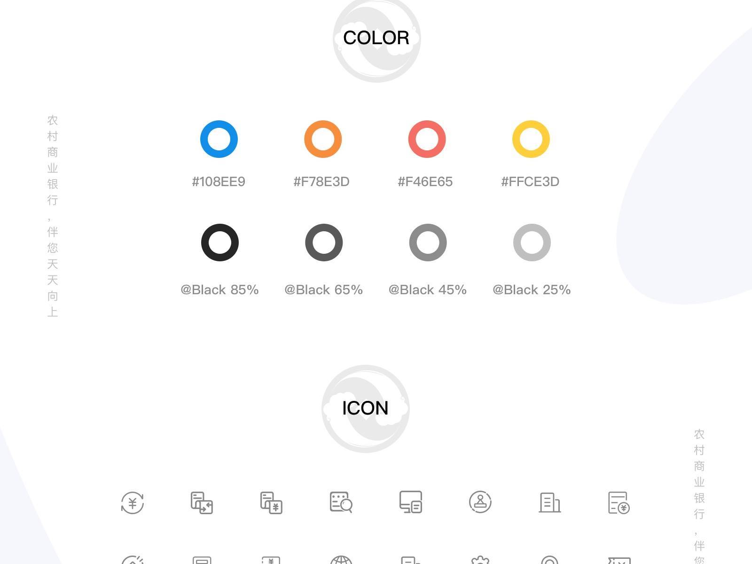The height and width of the screenshot is (564, 752).
Task: Open the bill with yen coin icon
Action: tap(619, 502)
